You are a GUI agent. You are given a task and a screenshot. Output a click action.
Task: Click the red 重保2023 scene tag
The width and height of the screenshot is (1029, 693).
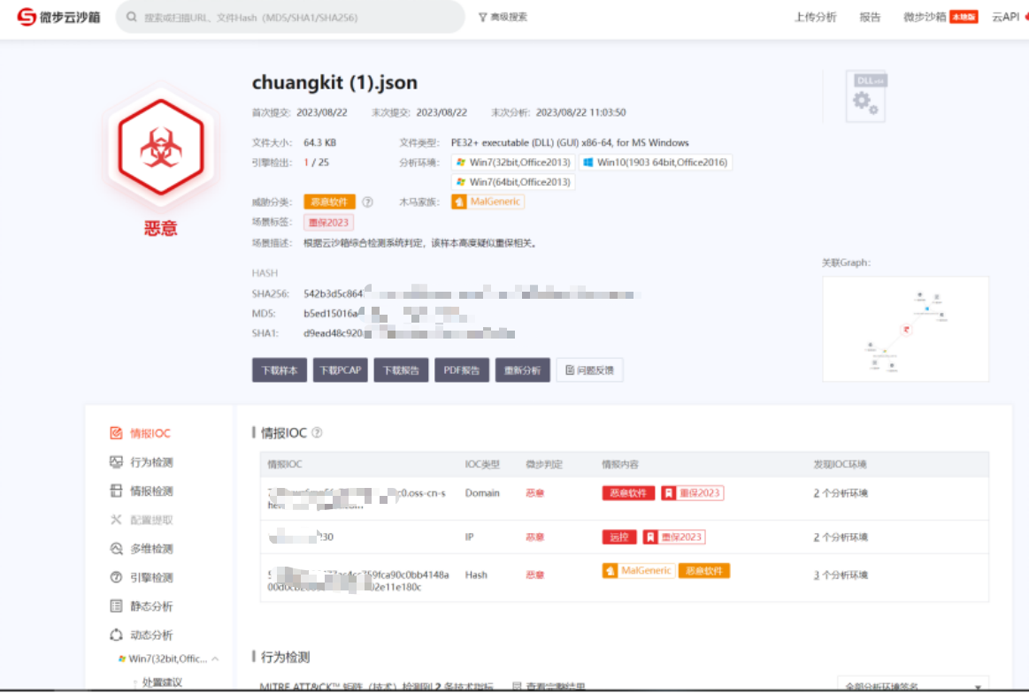tap(328, 222)
